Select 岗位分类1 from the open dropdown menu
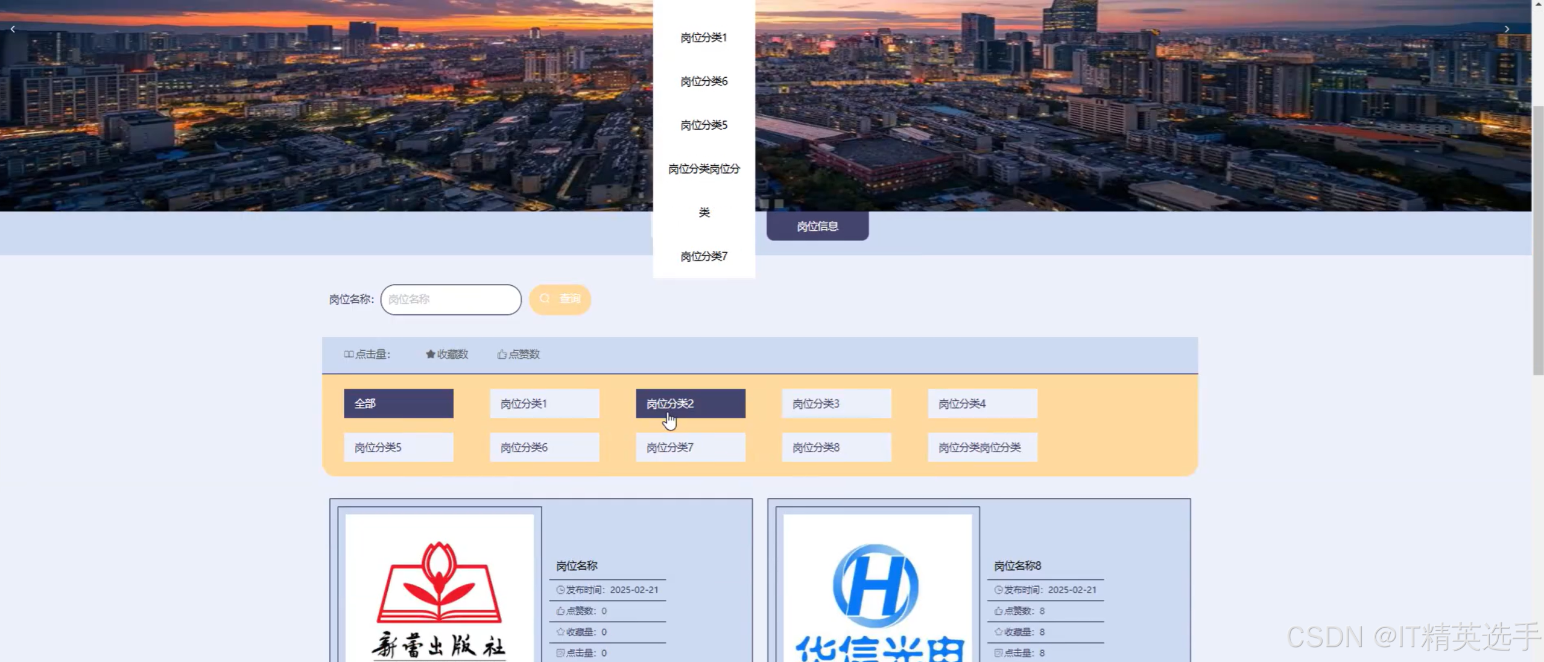The image size is (1544, 662). tap(703, 37)
